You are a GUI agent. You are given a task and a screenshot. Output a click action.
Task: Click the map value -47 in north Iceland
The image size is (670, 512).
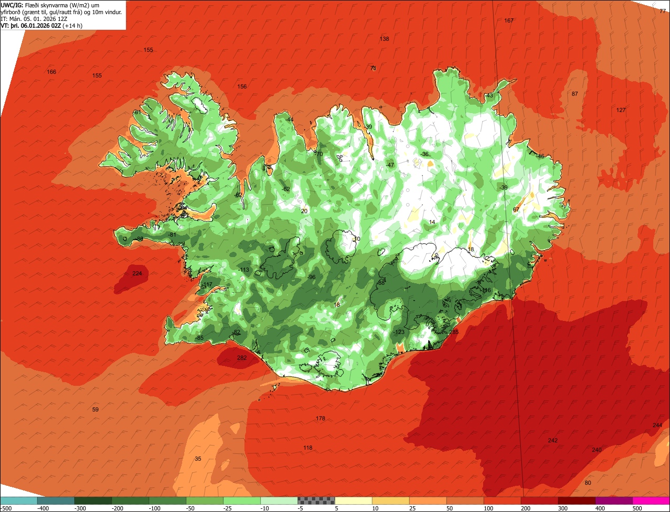pos(390,165)
